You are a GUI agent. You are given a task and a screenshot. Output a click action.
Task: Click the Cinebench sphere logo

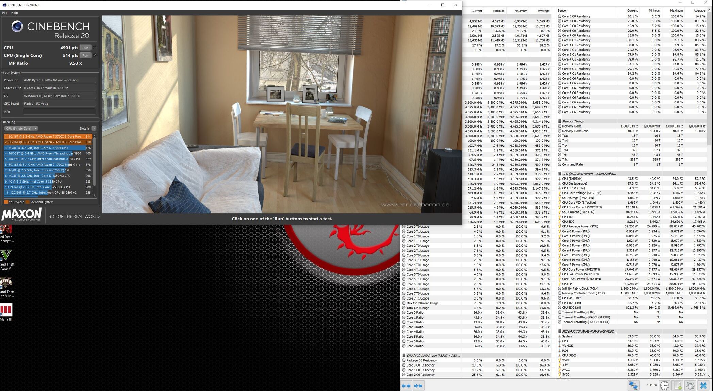click(x=17, y=27)
